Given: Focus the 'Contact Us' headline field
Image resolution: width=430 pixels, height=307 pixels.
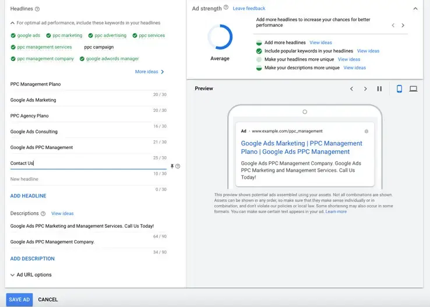Looking at the screenshot, I should tap(89, 163).
